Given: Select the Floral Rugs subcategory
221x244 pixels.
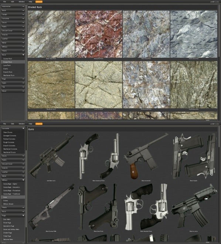Looking at the screenshot, I should pos(13,223).
